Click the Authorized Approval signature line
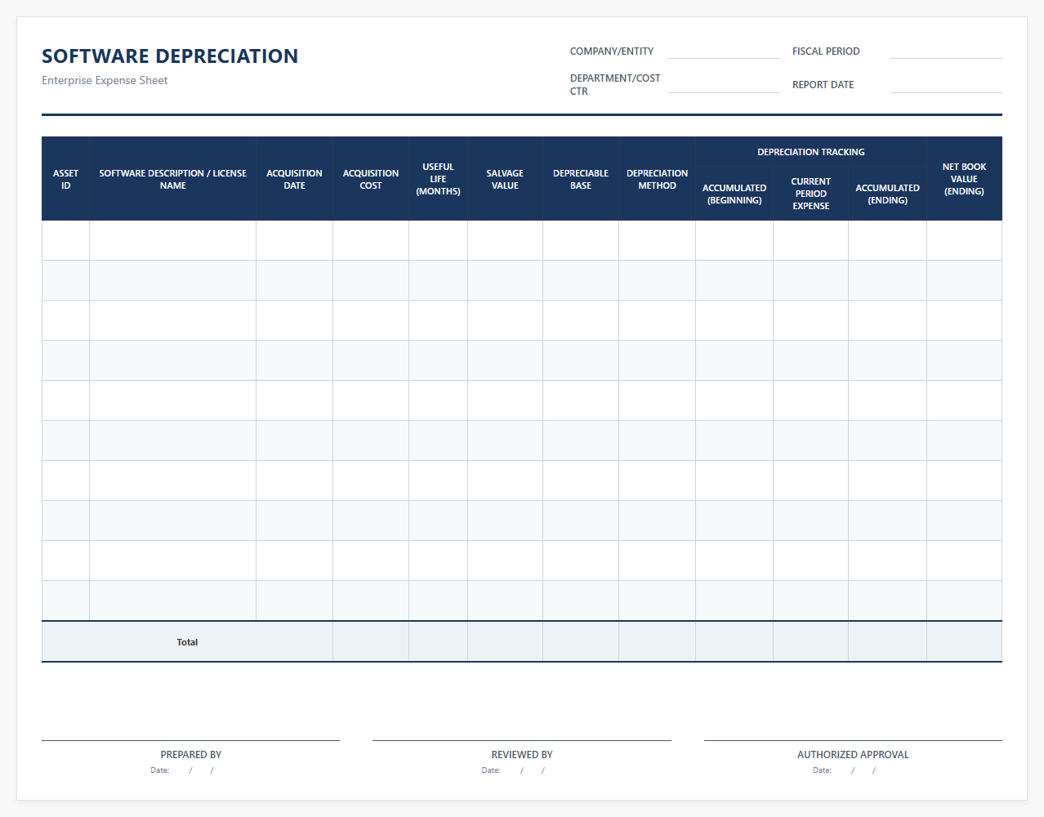The image size is (1044, 817). pyautogui.click(x=853, y=740)
